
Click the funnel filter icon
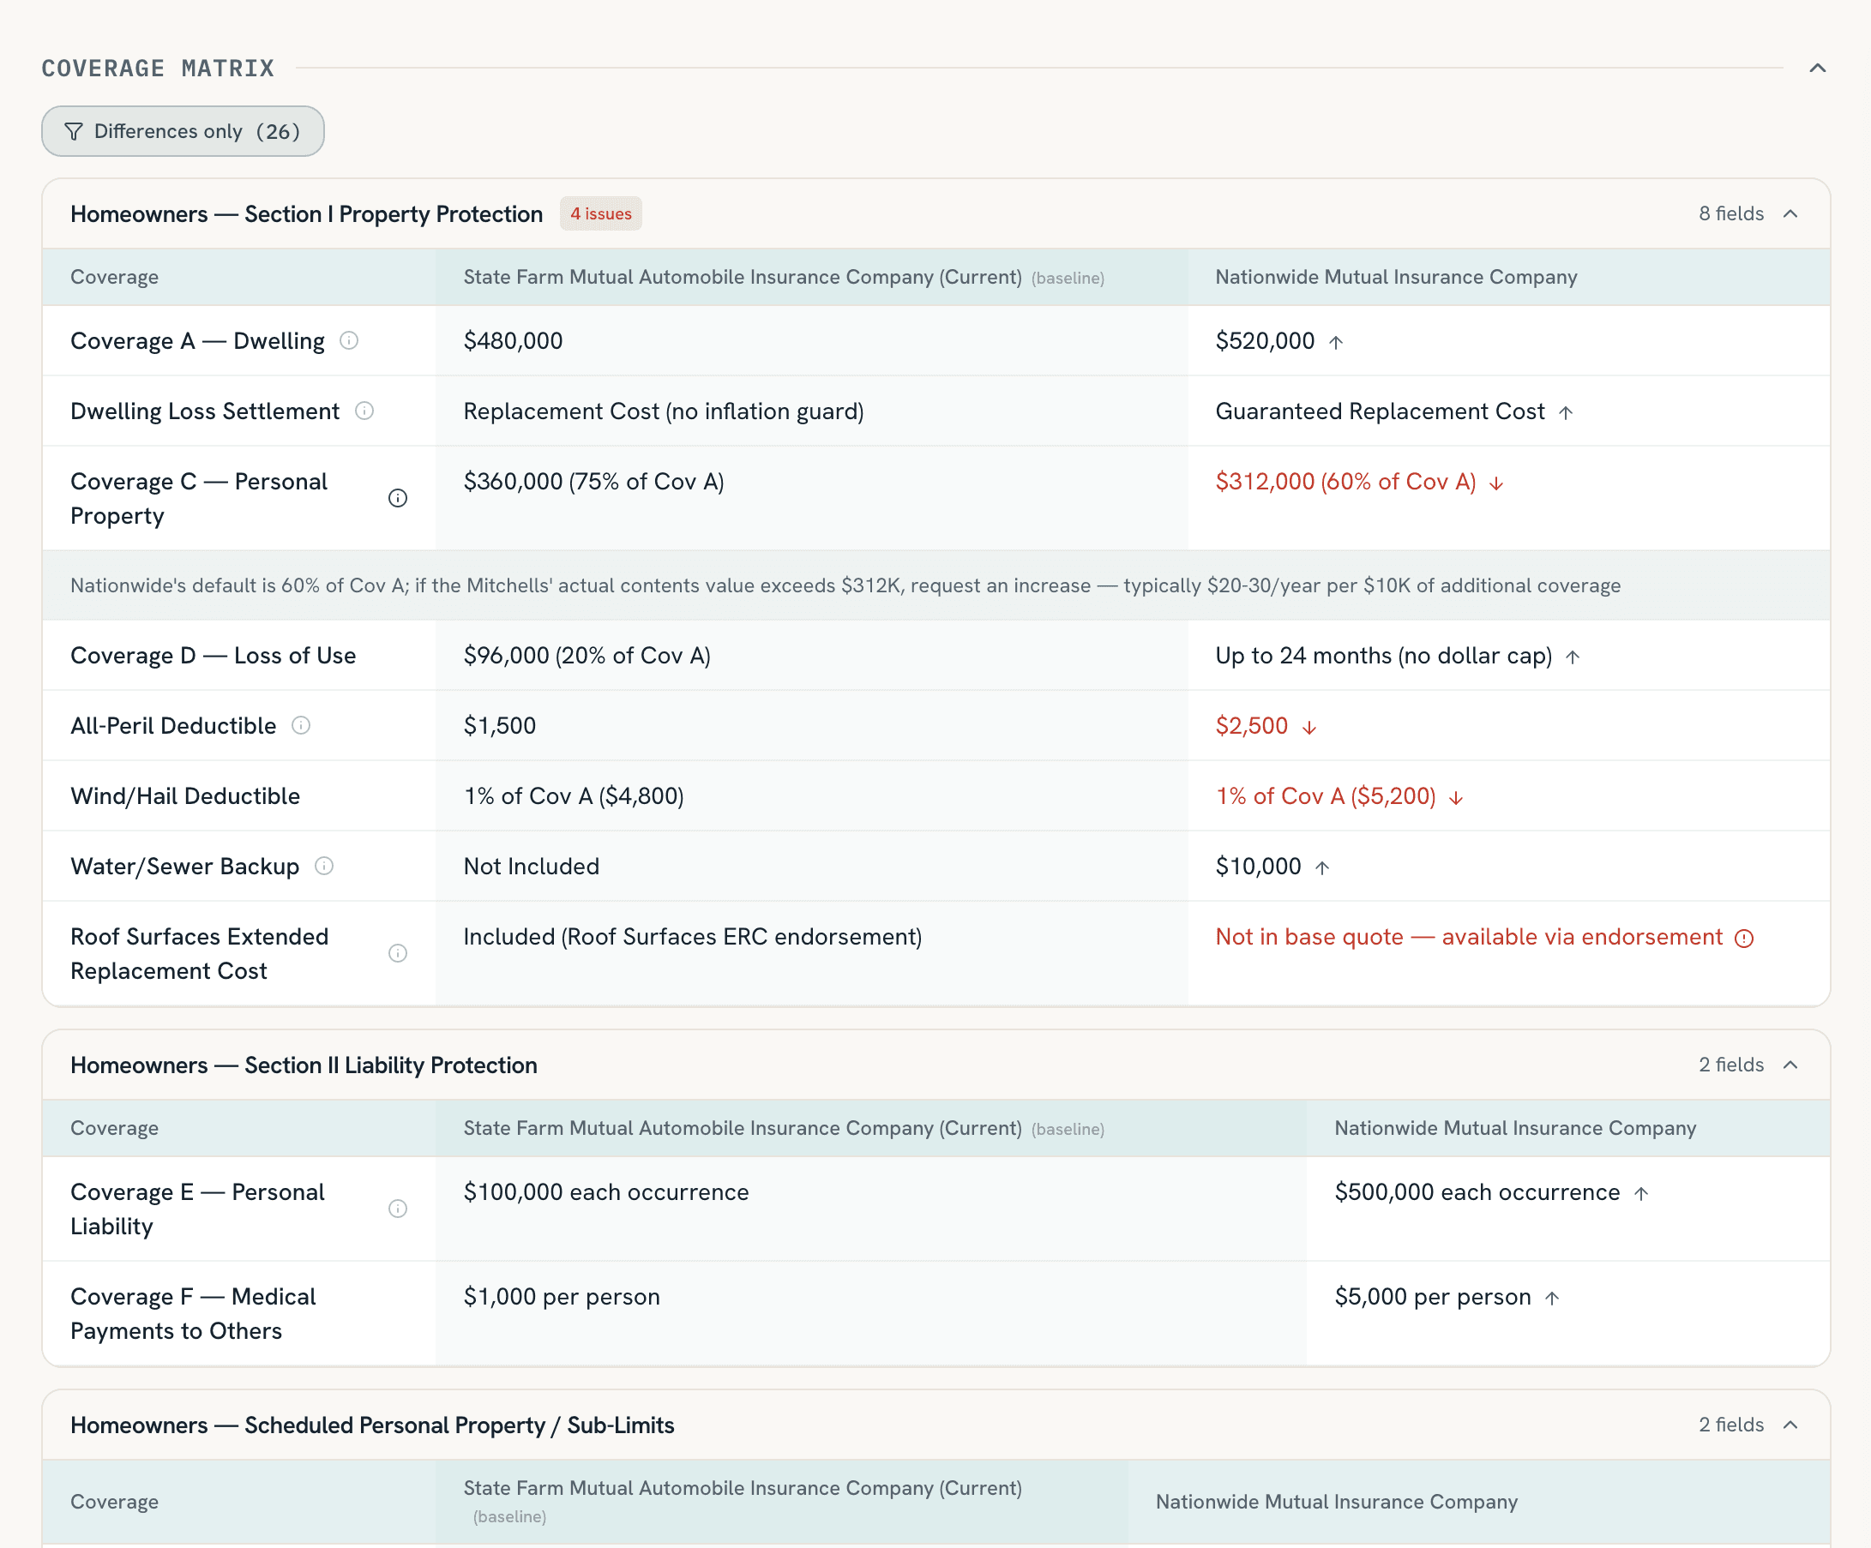(74, 132)
